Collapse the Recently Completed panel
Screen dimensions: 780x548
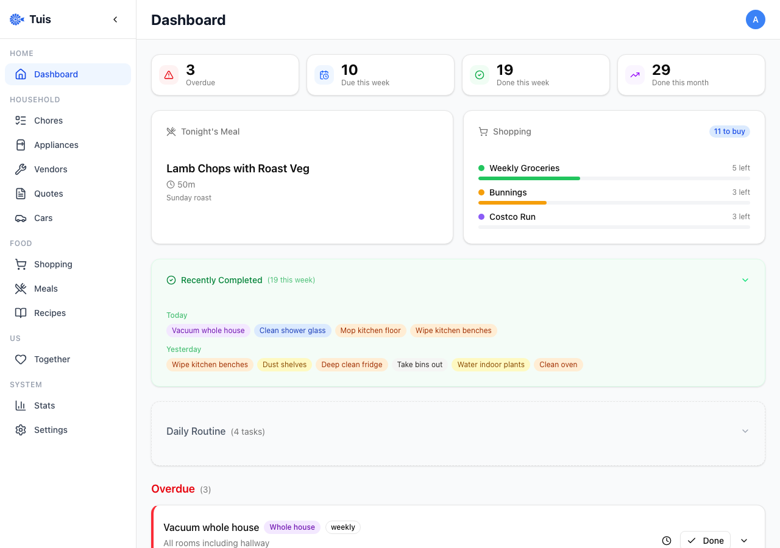pos(745,280)
